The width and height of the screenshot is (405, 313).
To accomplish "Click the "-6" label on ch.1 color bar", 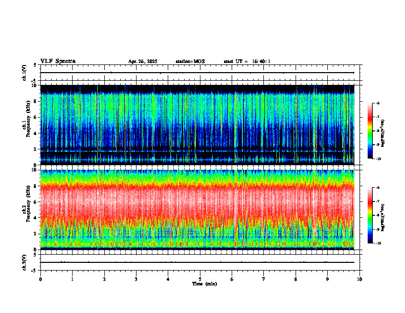I will coord(377,103).
